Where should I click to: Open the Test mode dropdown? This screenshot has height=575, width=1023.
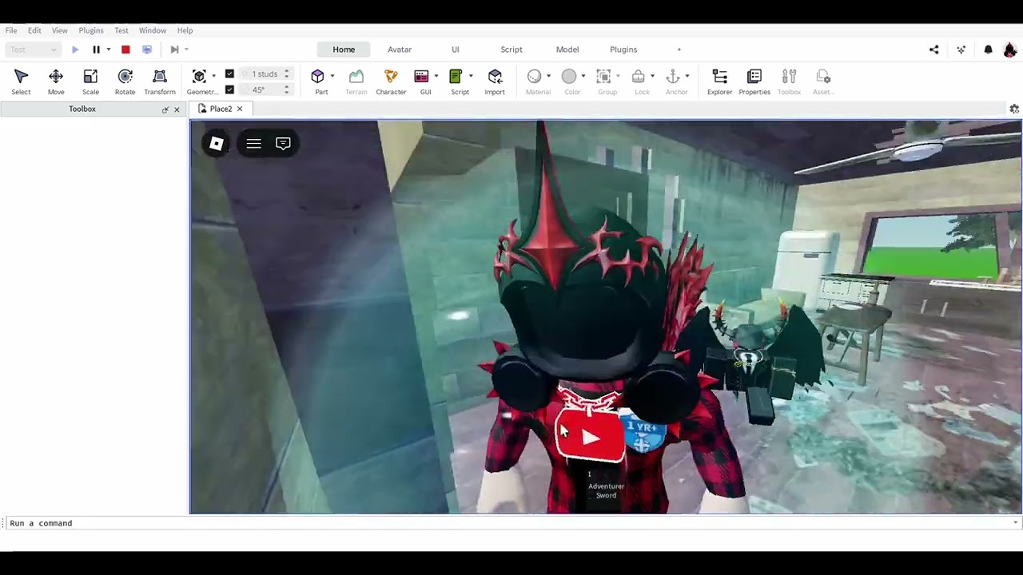[x=33, y=50]
